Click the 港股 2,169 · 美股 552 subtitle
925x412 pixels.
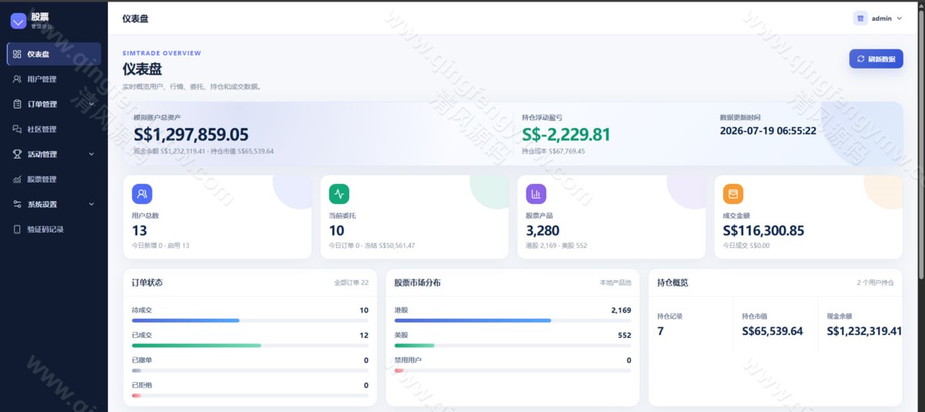pyautogui.click(x=557, y=246)
